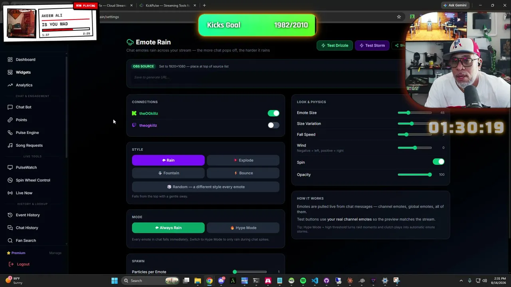511x287 pixels.
Task: Click the Windows taskbar Search box
Action: 150,281
